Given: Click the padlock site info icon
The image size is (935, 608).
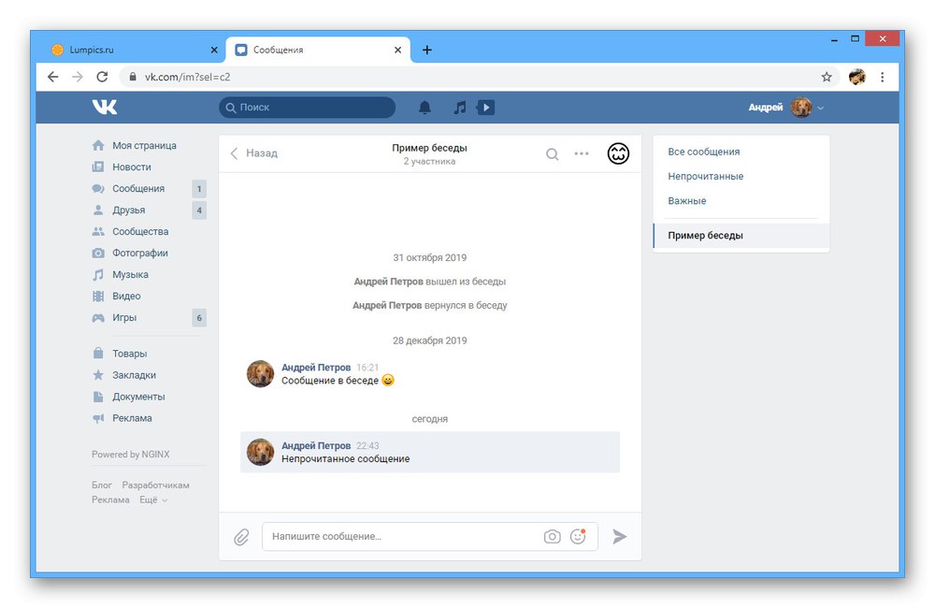Looking at the screenshot, I should pos(133,77).
